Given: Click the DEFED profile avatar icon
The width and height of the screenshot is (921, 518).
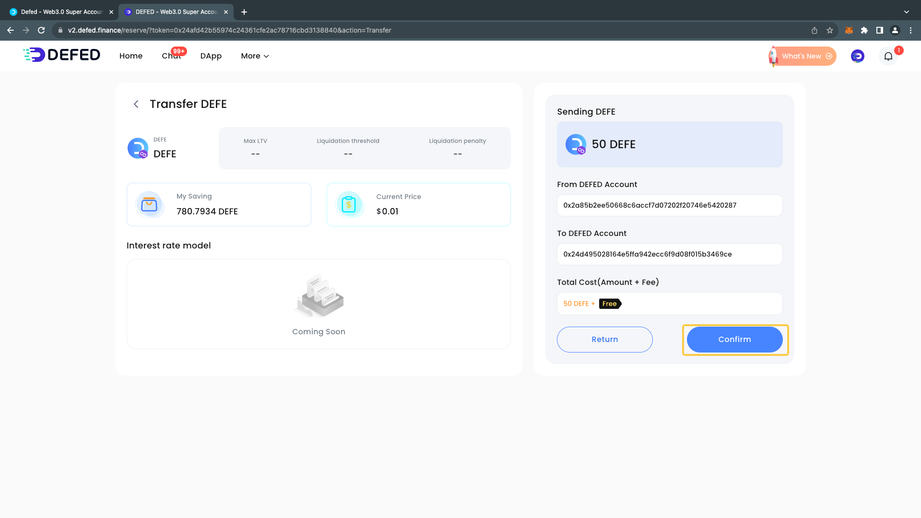Looking at the screenshot, I should (x=857, y=56).
